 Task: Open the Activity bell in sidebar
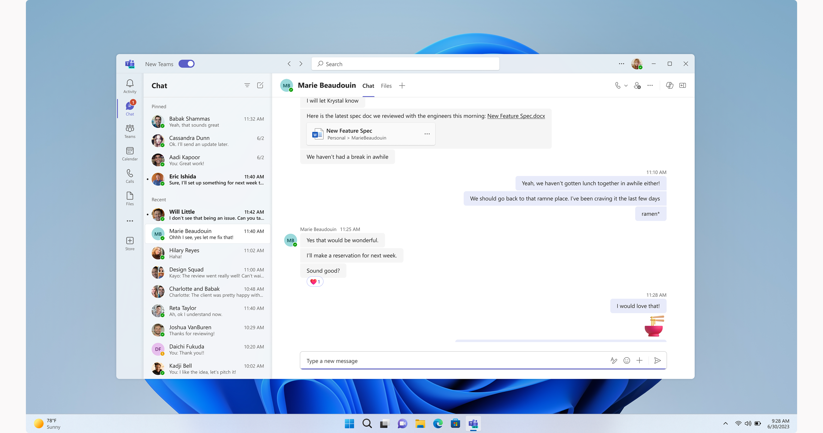(x=130, y=86)
